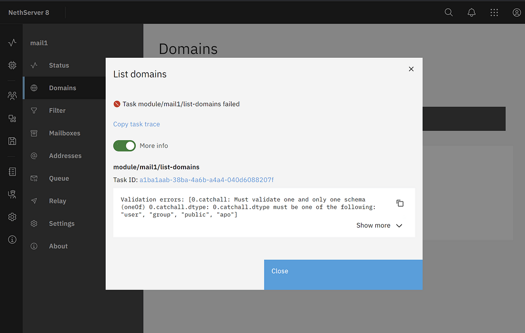Open the About info icon in left rail
The image size is (525, 333).
tap(12, 239)
